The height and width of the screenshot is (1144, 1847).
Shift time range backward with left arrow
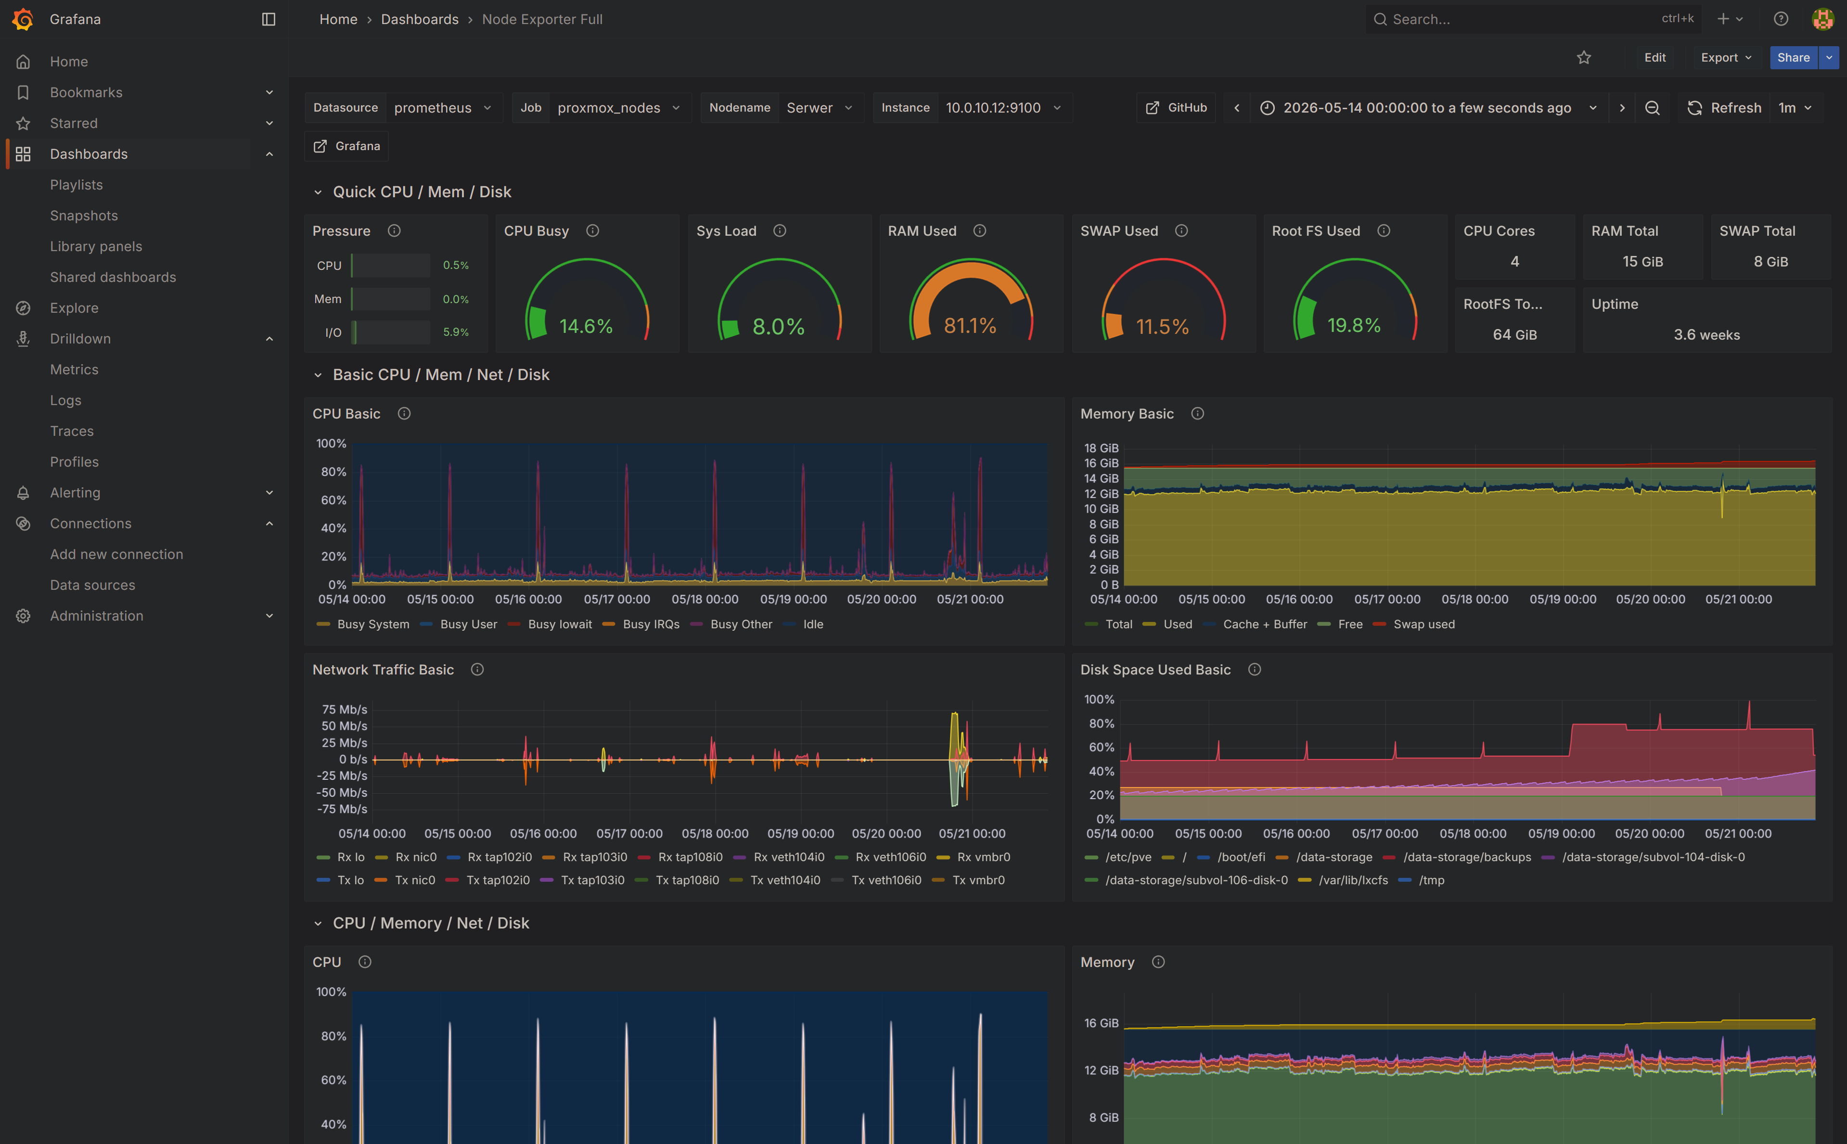click(x=1237, y=108)
